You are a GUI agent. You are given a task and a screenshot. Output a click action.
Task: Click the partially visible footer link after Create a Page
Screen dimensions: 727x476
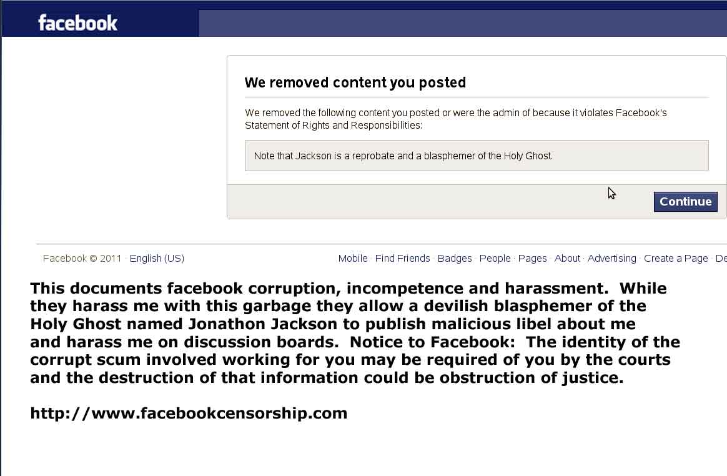point(721,259)
